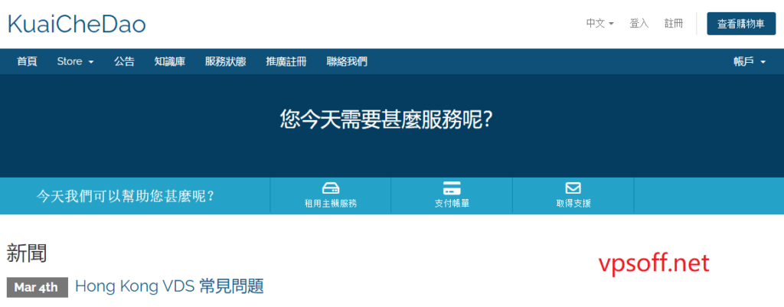784x307 pixels.
Task: Click the Mar 4th date badge
Action: click(x=36, y=287)
